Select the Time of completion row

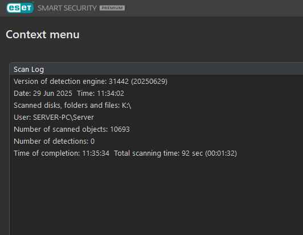coord(156,153)
